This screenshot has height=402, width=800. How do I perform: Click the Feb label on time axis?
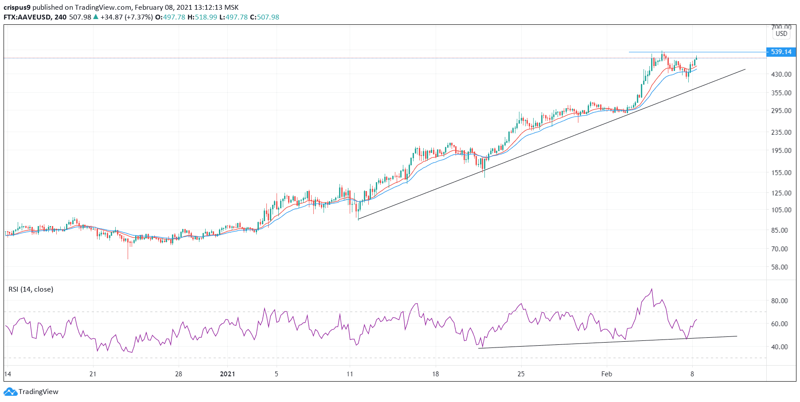(x=606, y=374)
